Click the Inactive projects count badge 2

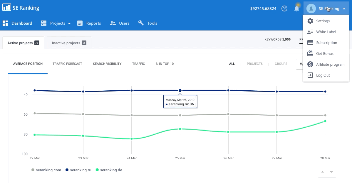point(84,43)
